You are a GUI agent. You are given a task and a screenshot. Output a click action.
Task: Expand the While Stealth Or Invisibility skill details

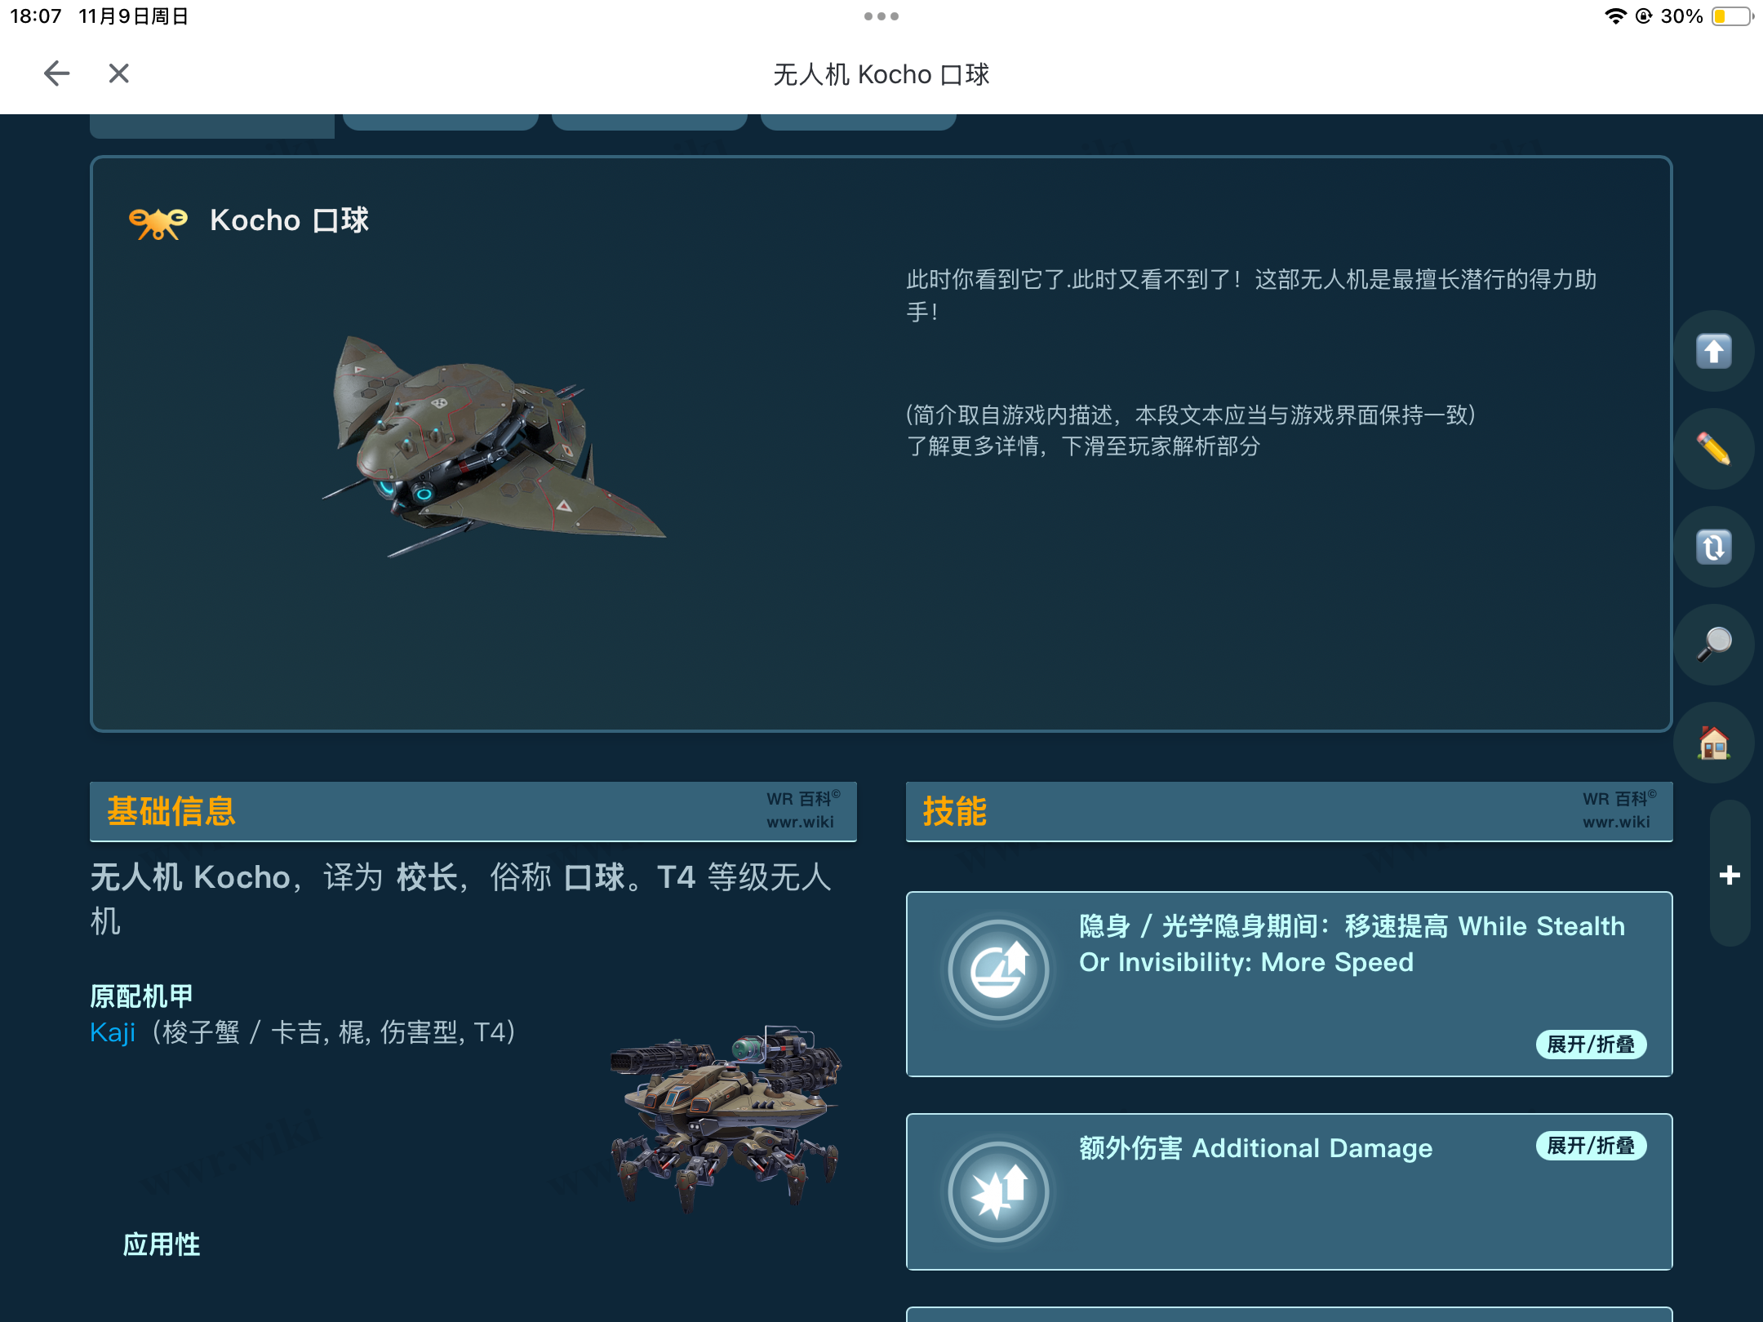(x=1590, y=1045)
